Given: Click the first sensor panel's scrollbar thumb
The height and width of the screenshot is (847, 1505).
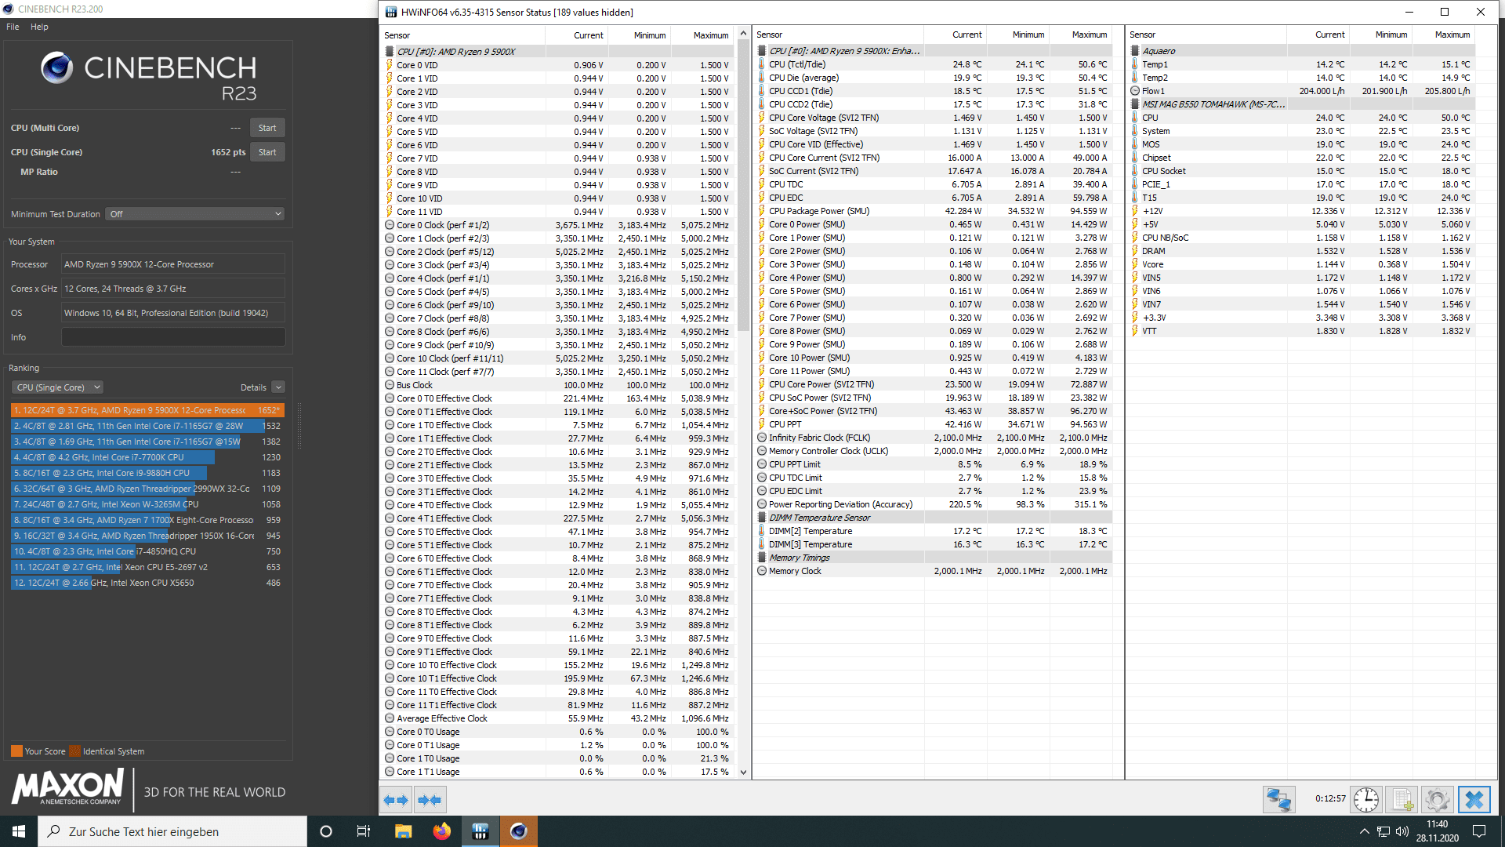Looking at the screenshot, I should pyautogui.click(x=743, y=187).
